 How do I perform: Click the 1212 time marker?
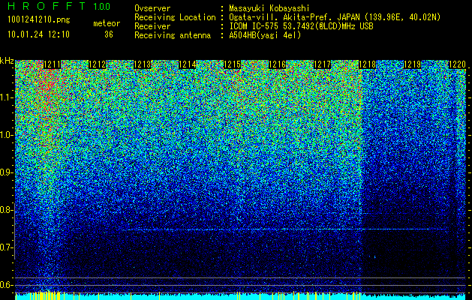97,64
